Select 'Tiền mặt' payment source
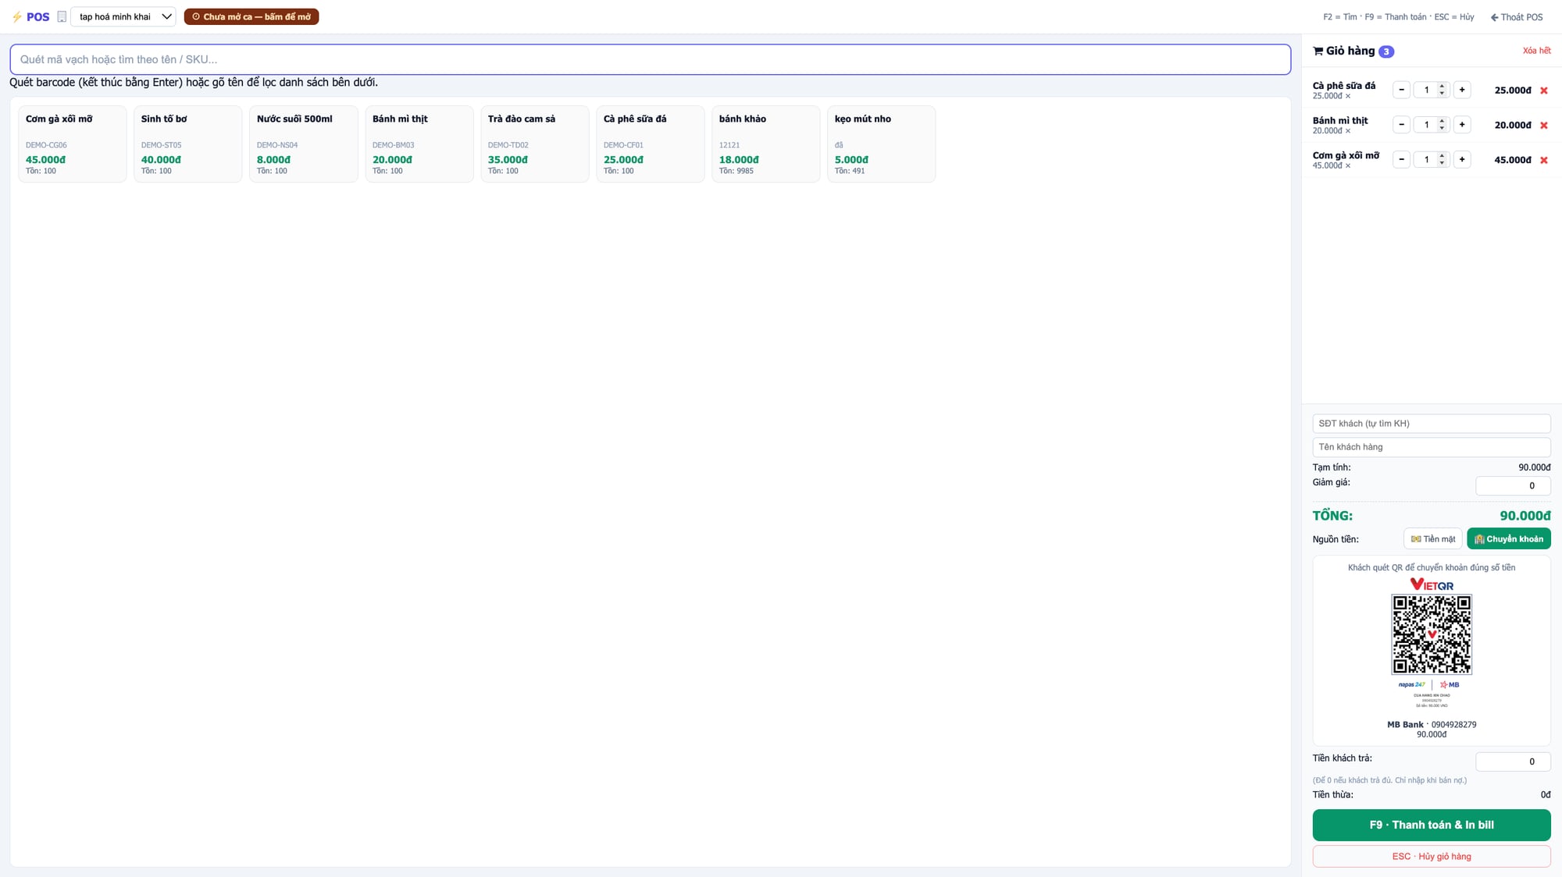1562x877 pixels. coord(1432,539)
